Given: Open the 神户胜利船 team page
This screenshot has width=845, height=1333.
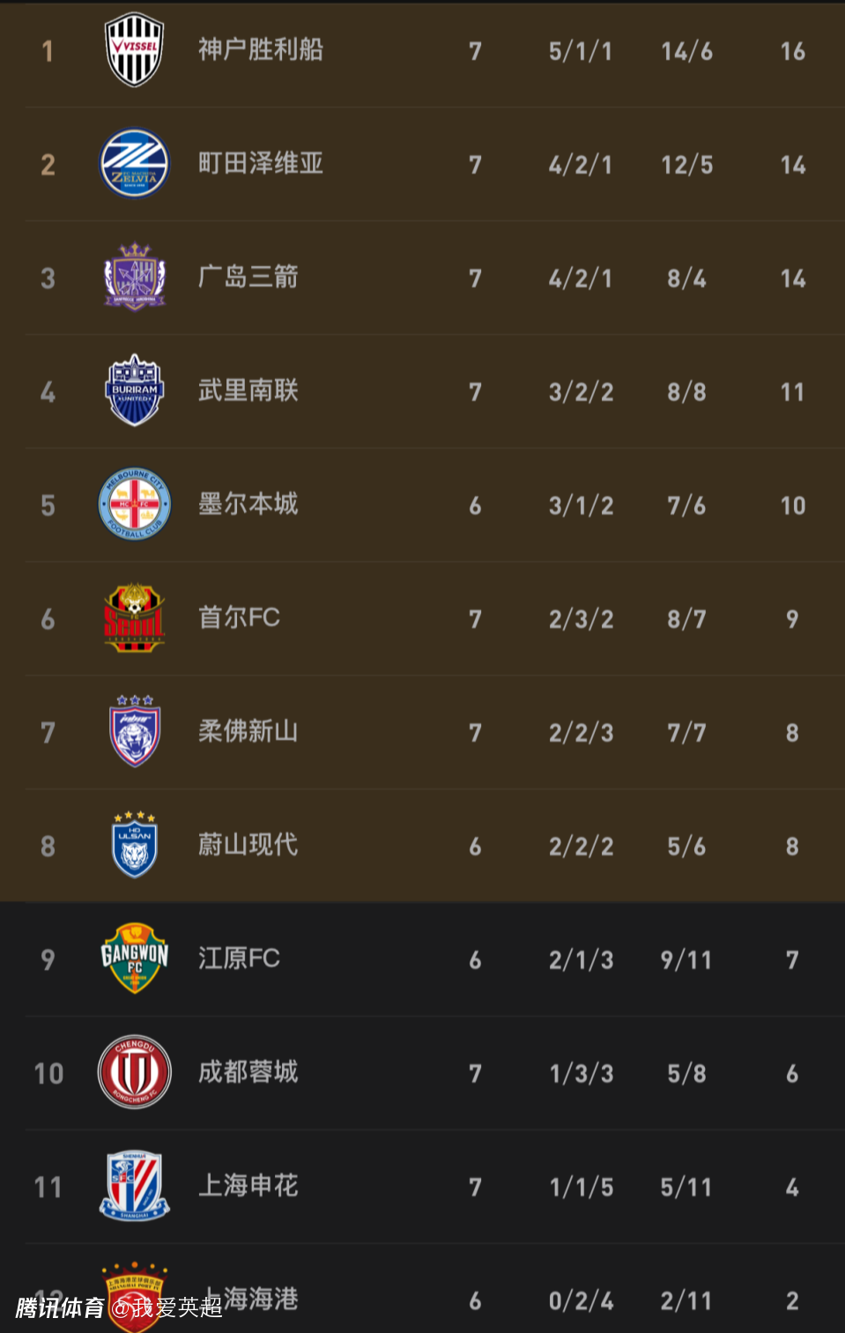Looking at the screenshot, I should tap(259, 50).
